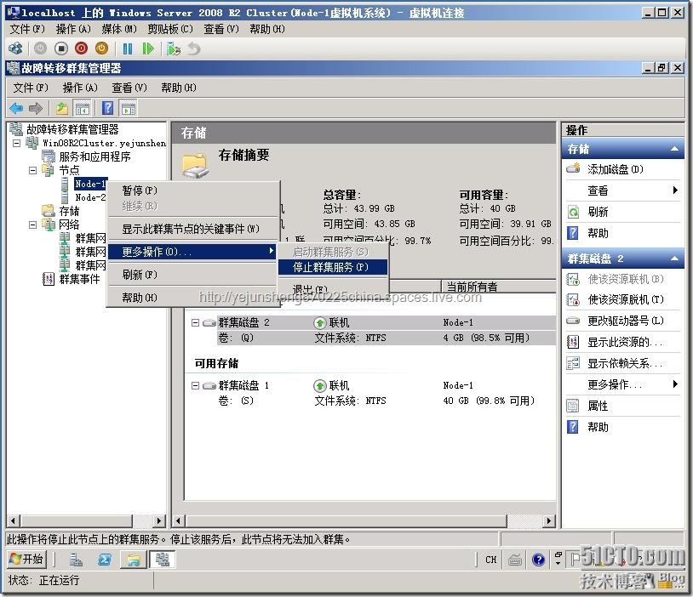Collapse 群集磁盘 1 row details

(195, 385)
